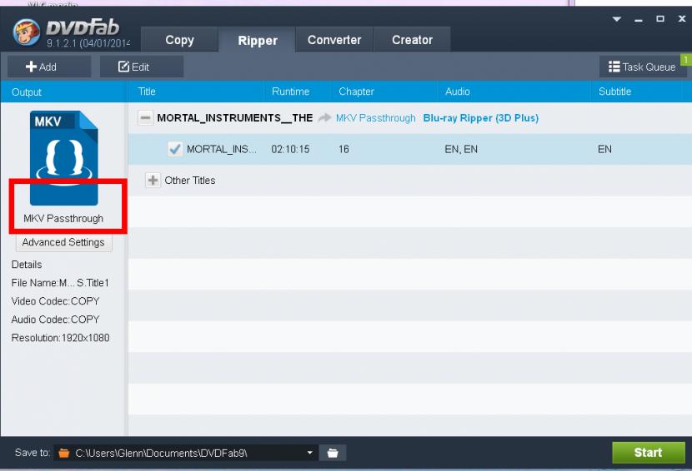Click Resolution:1920x1080 detail
The width and height of the screenshot is (692, 471).
point(61,338)
